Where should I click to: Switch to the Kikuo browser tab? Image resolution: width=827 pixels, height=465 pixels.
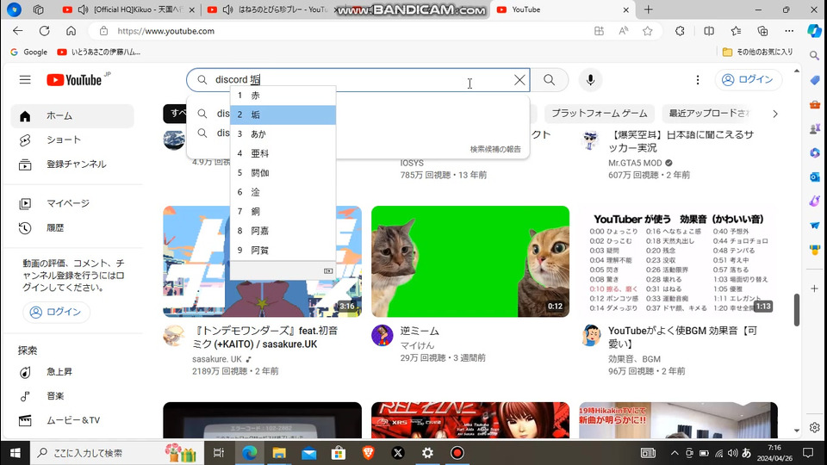point(128,9)
